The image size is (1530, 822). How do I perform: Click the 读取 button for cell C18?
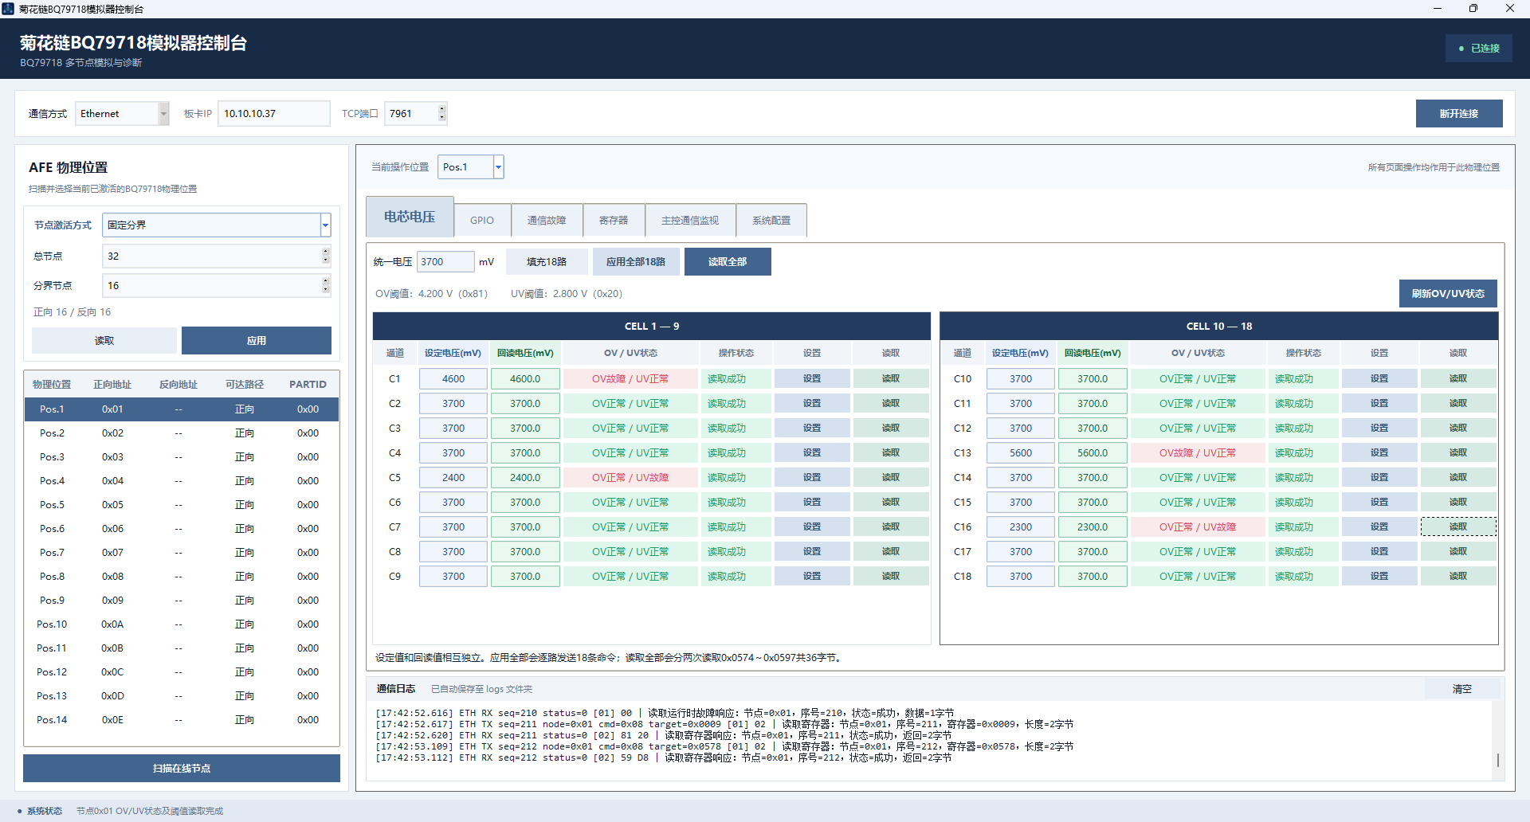pos(1458,577)
